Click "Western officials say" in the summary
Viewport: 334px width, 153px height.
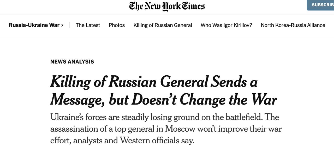tap(157, 141)
